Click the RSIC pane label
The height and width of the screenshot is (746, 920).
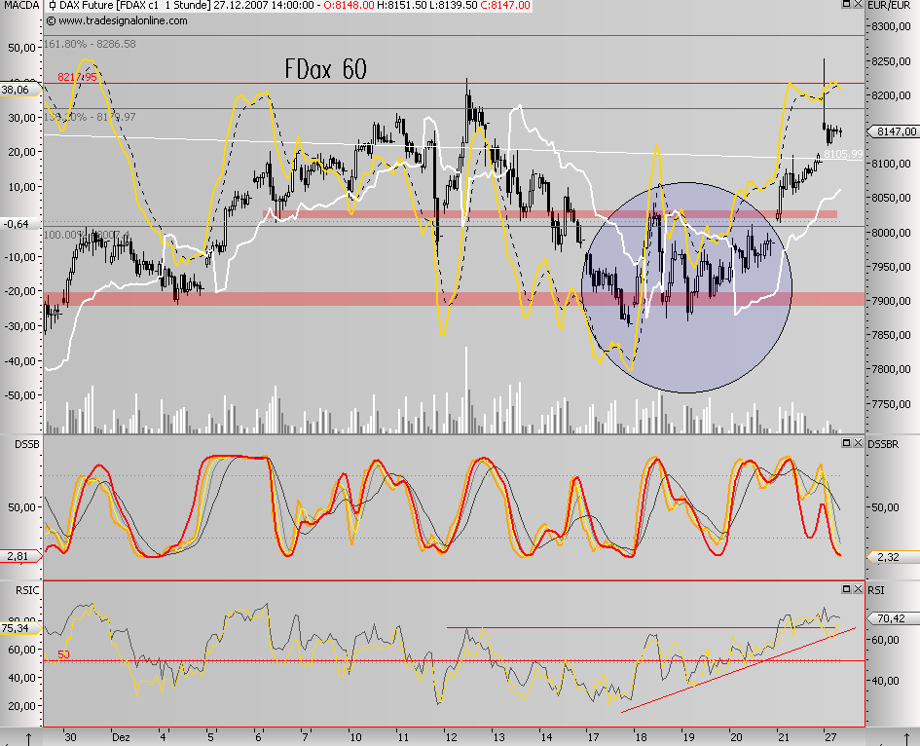tap(27, 590)
